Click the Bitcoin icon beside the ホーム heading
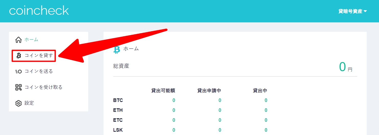The image size is (379, 135). [117, 50]
